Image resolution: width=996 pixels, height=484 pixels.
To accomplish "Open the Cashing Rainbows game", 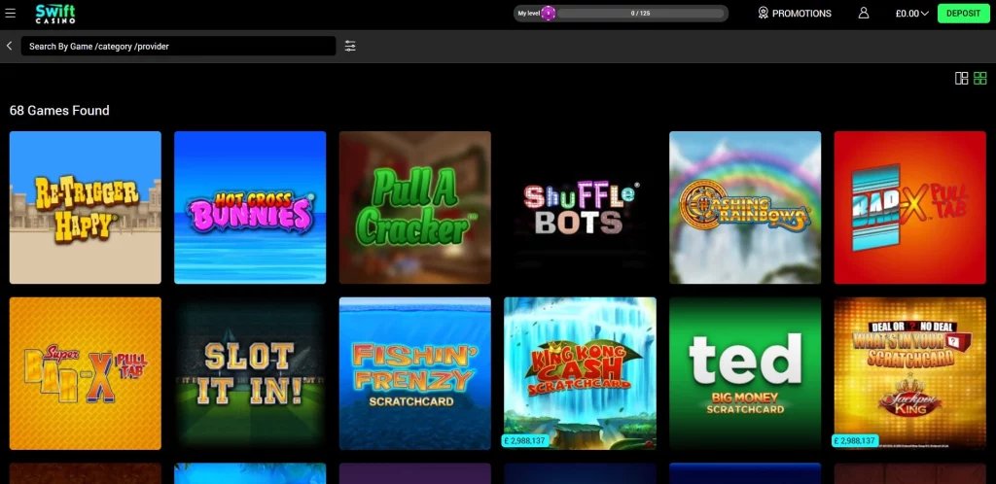I will pyautogui.click(x=745, y=207).
